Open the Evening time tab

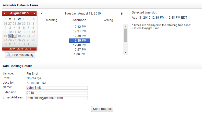tap(107, 20)
